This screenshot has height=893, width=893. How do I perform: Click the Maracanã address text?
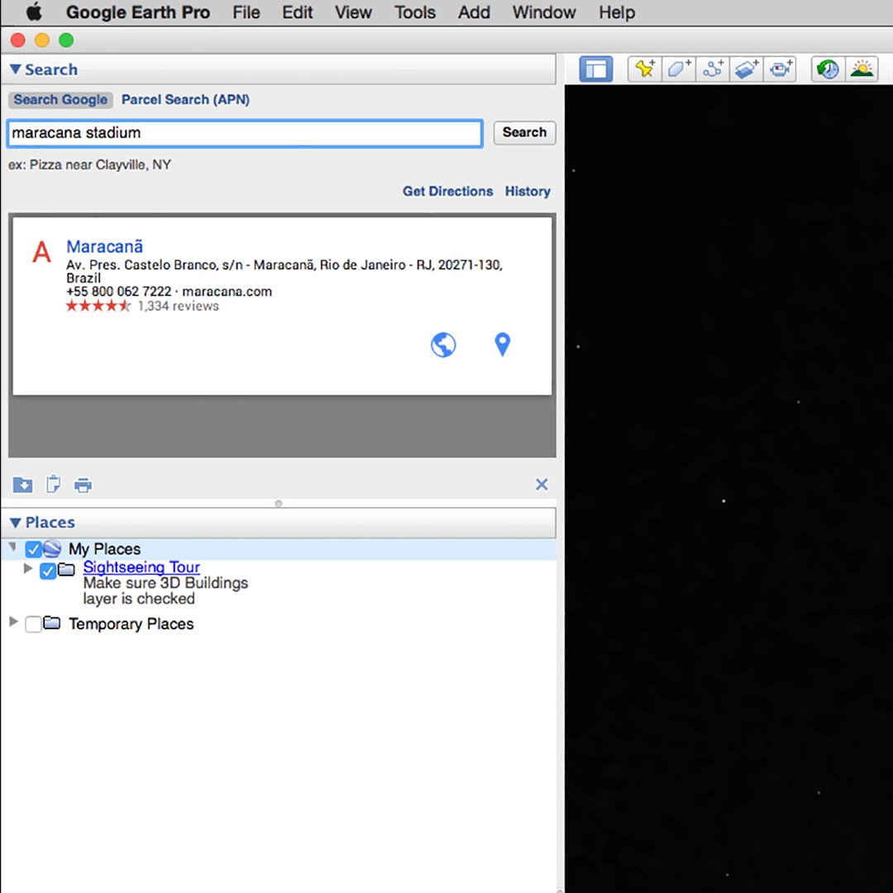[x=284, y=272]
